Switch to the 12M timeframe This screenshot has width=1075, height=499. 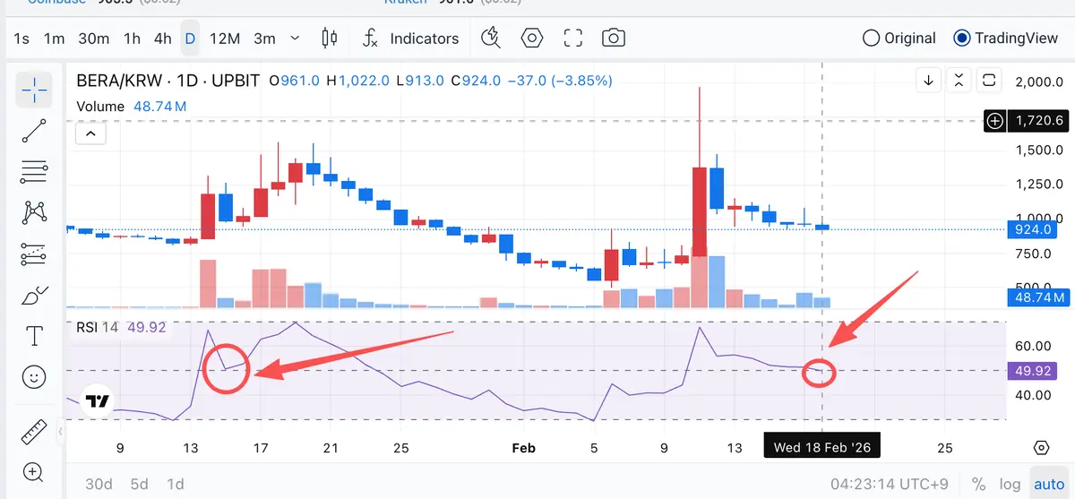(225, 39)
